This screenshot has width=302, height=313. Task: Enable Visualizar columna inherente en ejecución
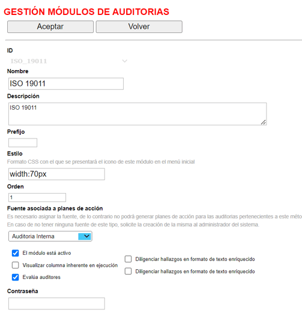pyautogui.click(x=15, y=265)
